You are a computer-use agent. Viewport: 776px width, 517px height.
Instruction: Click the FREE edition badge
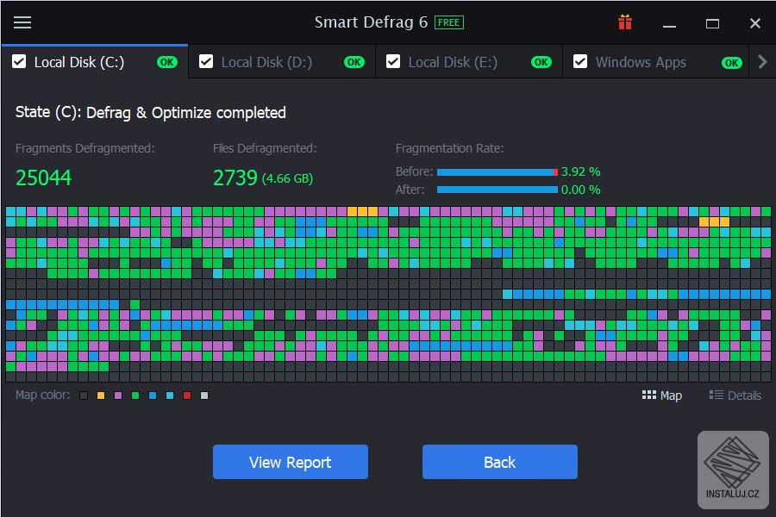tap(449, 22)
